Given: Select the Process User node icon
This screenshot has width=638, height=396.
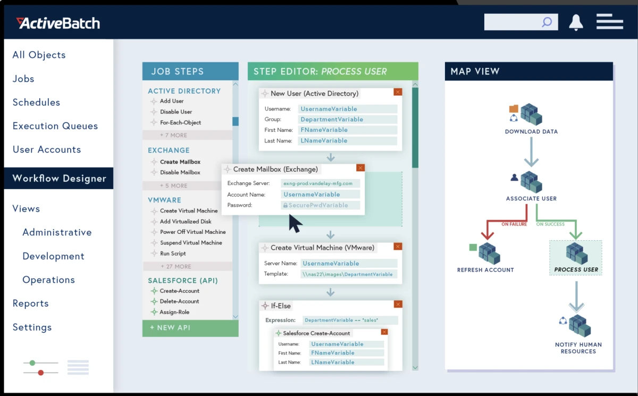Looking at the screenshot, I should click(576, 254).
